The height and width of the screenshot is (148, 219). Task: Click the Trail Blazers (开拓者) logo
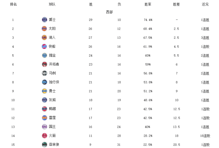tap(44, 64)
